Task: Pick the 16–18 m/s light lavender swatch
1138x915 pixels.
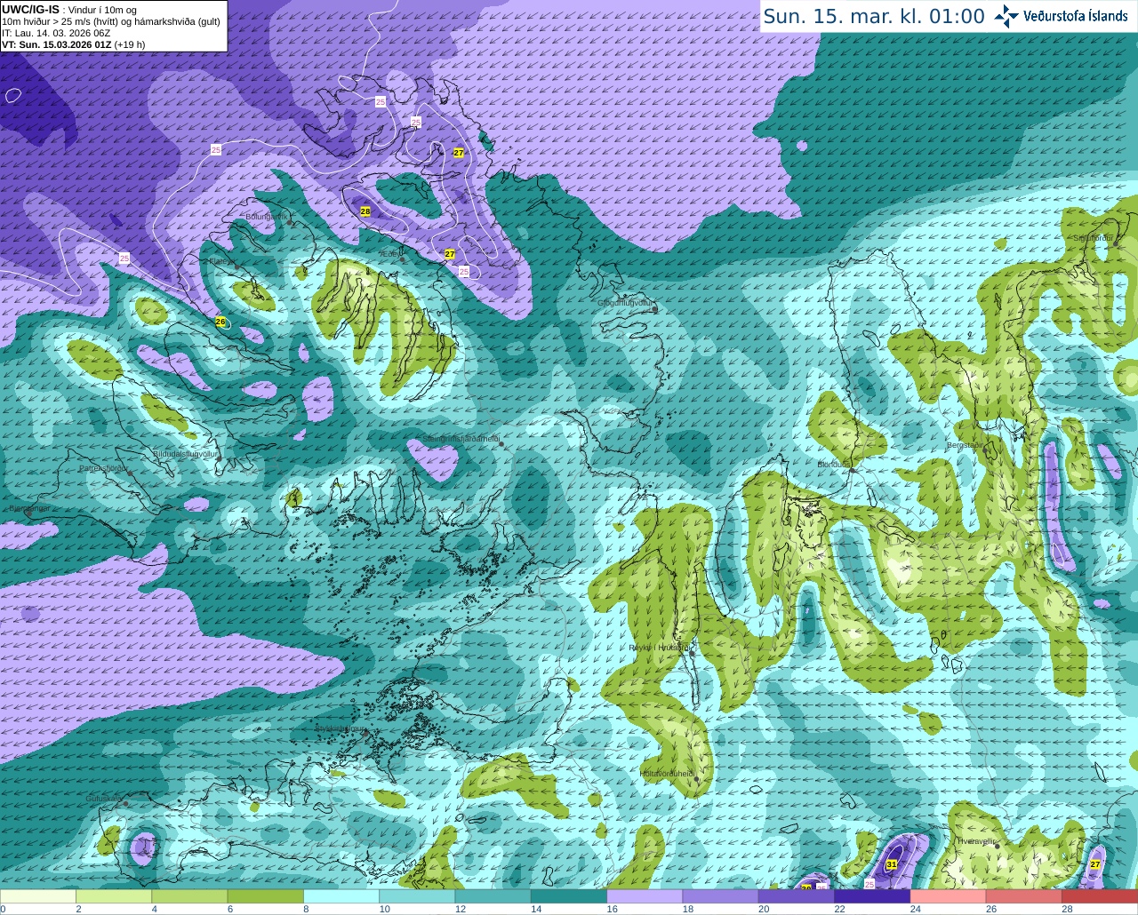Action: pyautogui.click(x=645, y=896)
